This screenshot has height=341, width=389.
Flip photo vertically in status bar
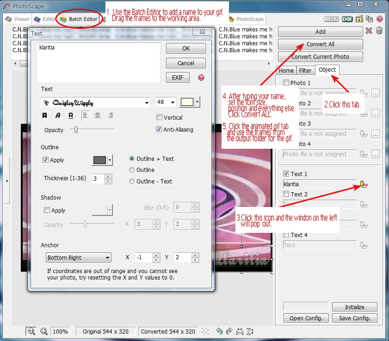coord(250,331)
